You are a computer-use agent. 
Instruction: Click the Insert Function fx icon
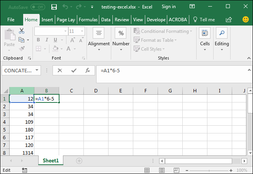[x=88, y=70]
